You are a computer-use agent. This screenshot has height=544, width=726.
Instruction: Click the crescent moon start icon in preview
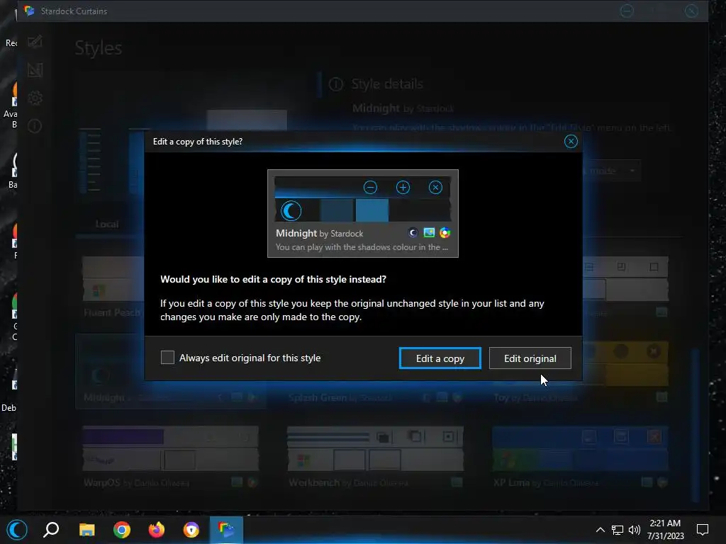coord(291,211)
